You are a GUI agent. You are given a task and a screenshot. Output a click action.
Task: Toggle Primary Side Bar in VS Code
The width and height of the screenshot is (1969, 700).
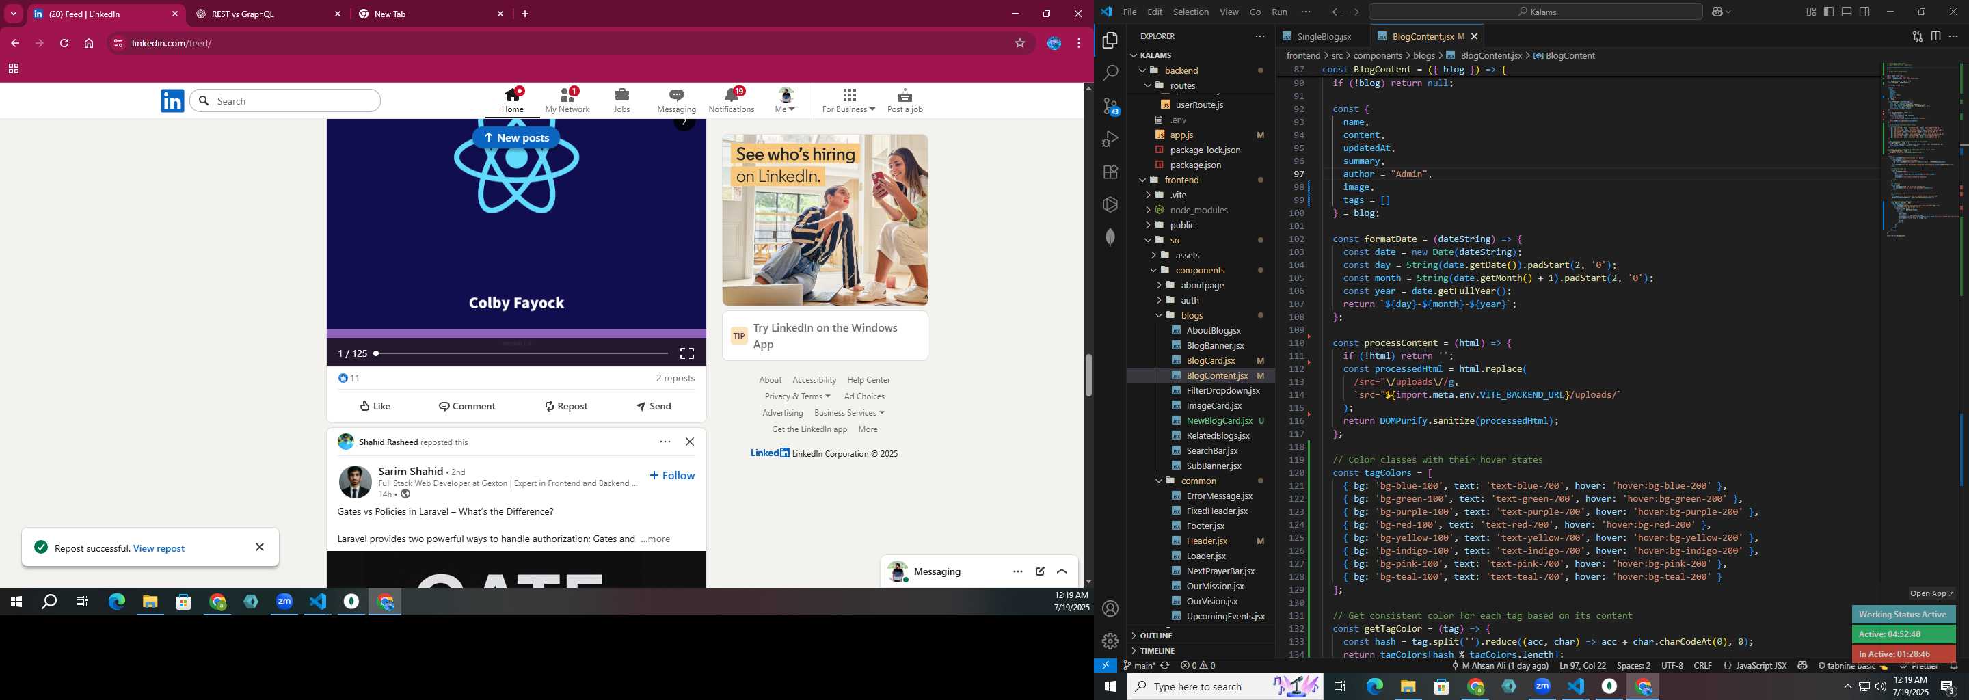click(x=1829, y=12)
